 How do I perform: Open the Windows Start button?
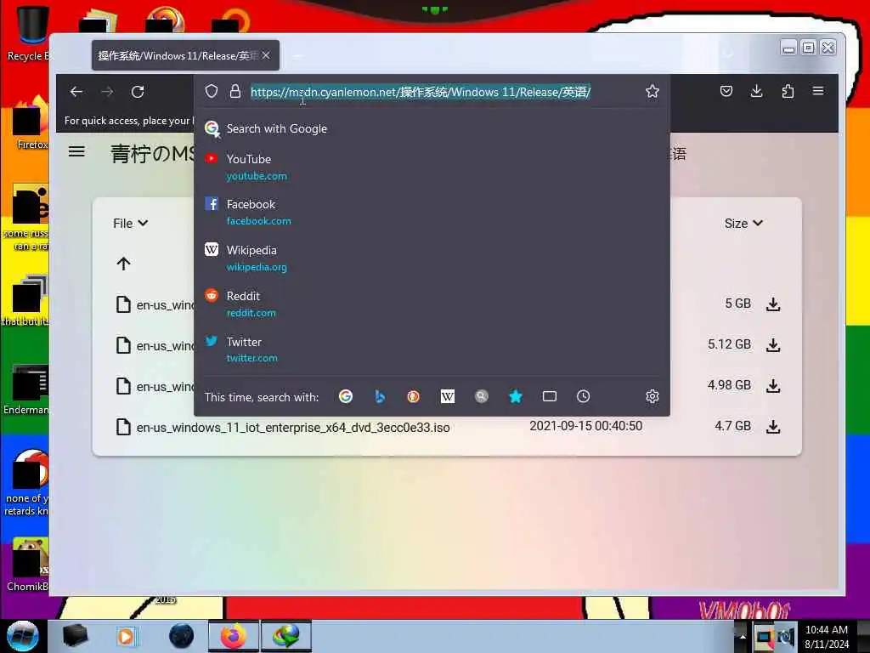coord(23,636)
